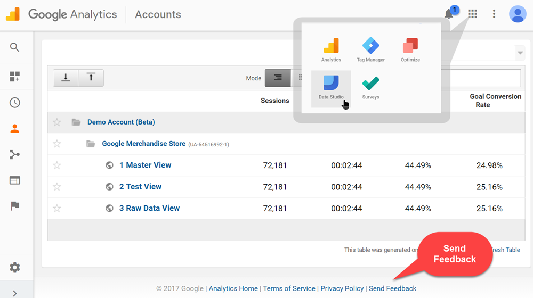Open the Search reports magnifier icon
This screenshot has height=298, width=533.
click(14, 47)
